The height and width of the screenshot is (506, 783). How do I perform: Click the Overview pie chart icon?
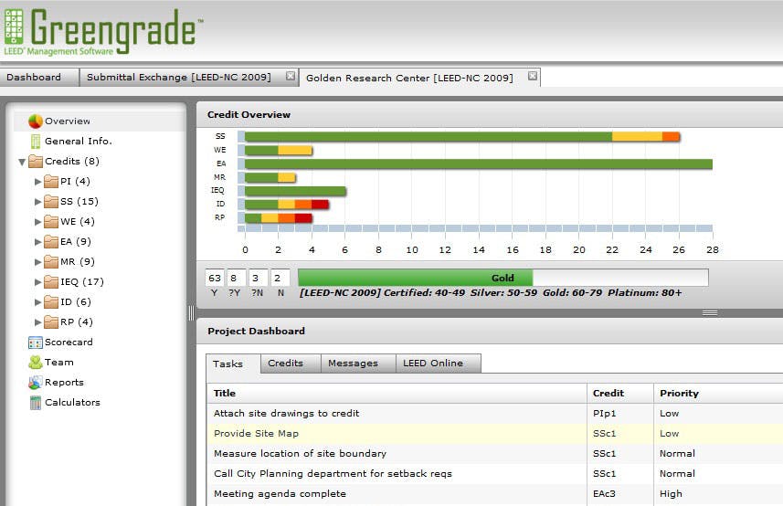36,121
